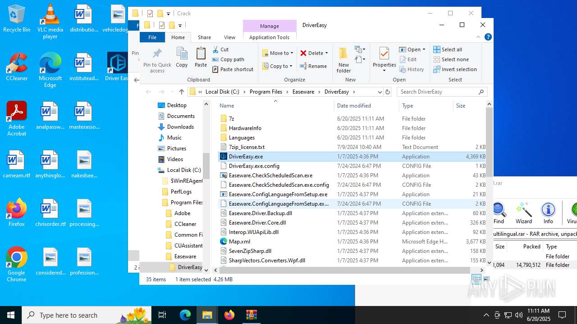Open Copy to dropdown
Viewport: 577px width, 324px height.
coord(278,66)
